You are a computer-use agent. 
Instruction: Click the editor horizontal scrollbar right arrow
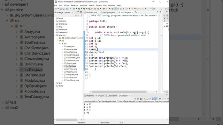coord(157,92)
